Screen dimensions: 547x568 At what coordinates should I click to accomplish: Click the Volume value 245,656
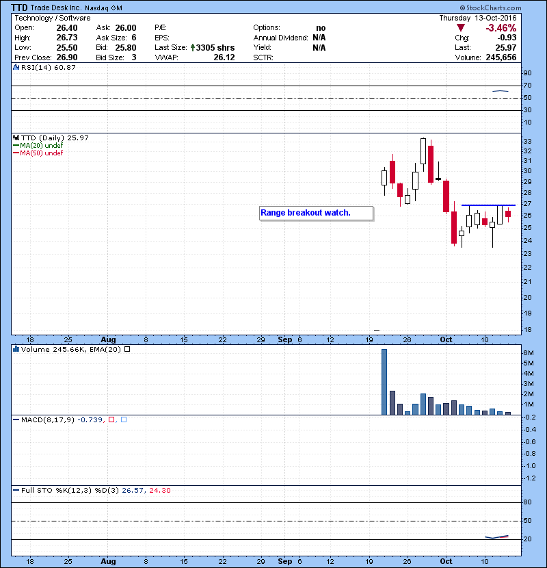point(501,57)
